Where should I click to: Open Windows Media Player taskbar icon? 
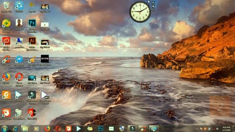pos(36,129)
